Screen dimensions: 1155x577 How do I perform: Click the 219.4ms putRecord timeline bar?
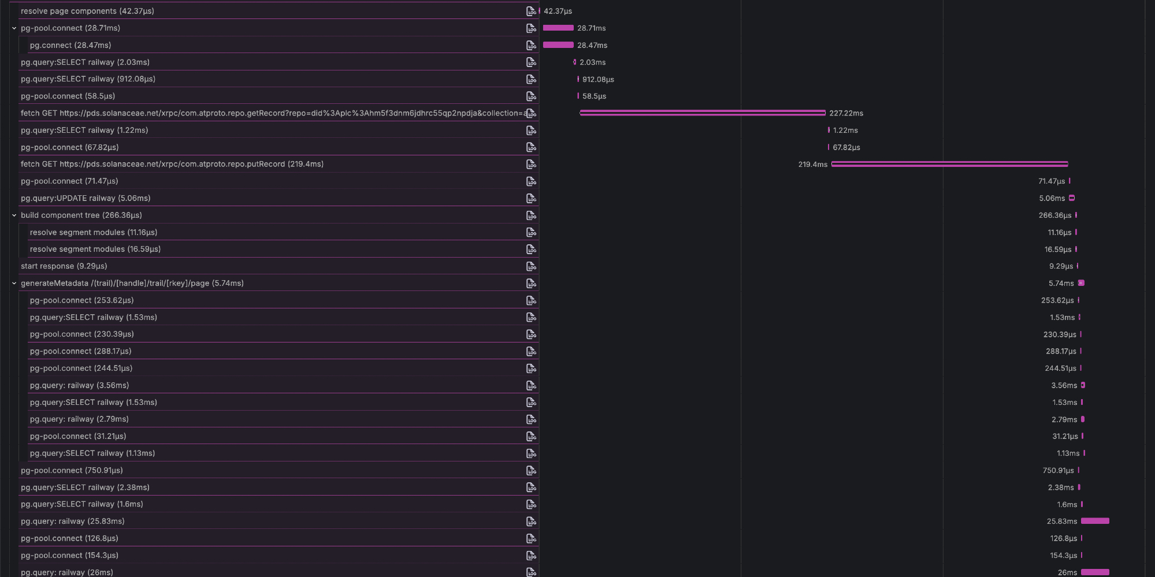[x=949, y=165]
